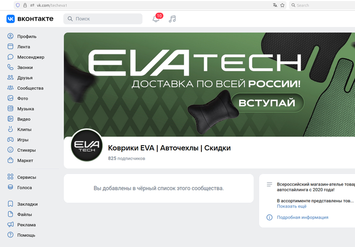Click the EVA Tech community avatar
Image resolution: width=355 pixels, height=247 pixels.
click(x=87, y=145)
